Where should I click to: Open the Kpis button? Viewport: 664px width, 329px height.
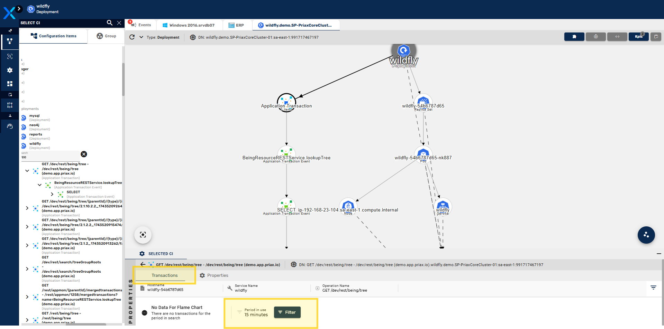coord(638,37)
